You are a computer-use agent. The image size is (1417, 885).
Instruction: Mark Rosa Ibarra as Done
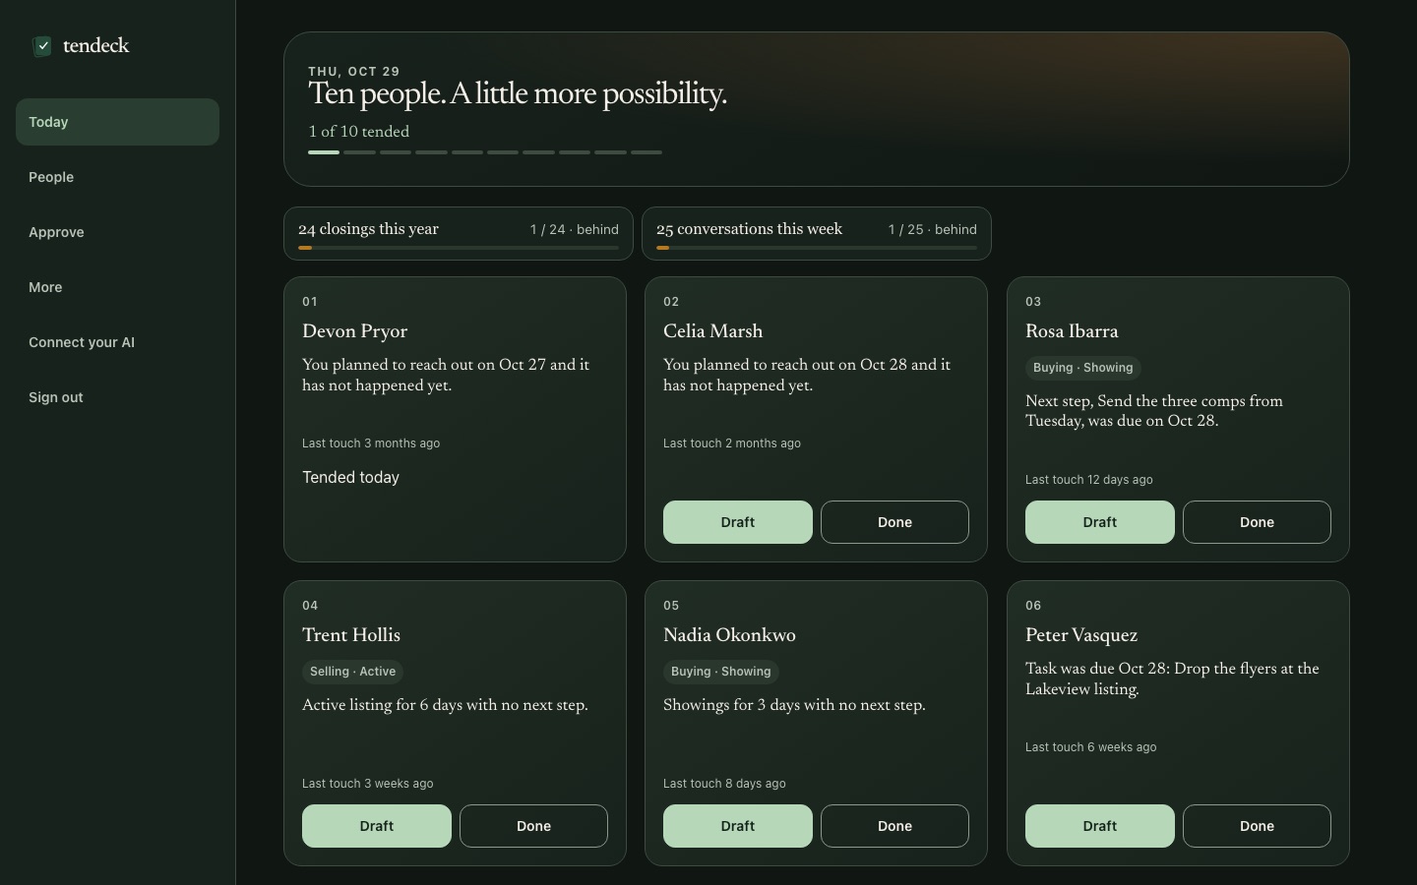coord(1257,522)
